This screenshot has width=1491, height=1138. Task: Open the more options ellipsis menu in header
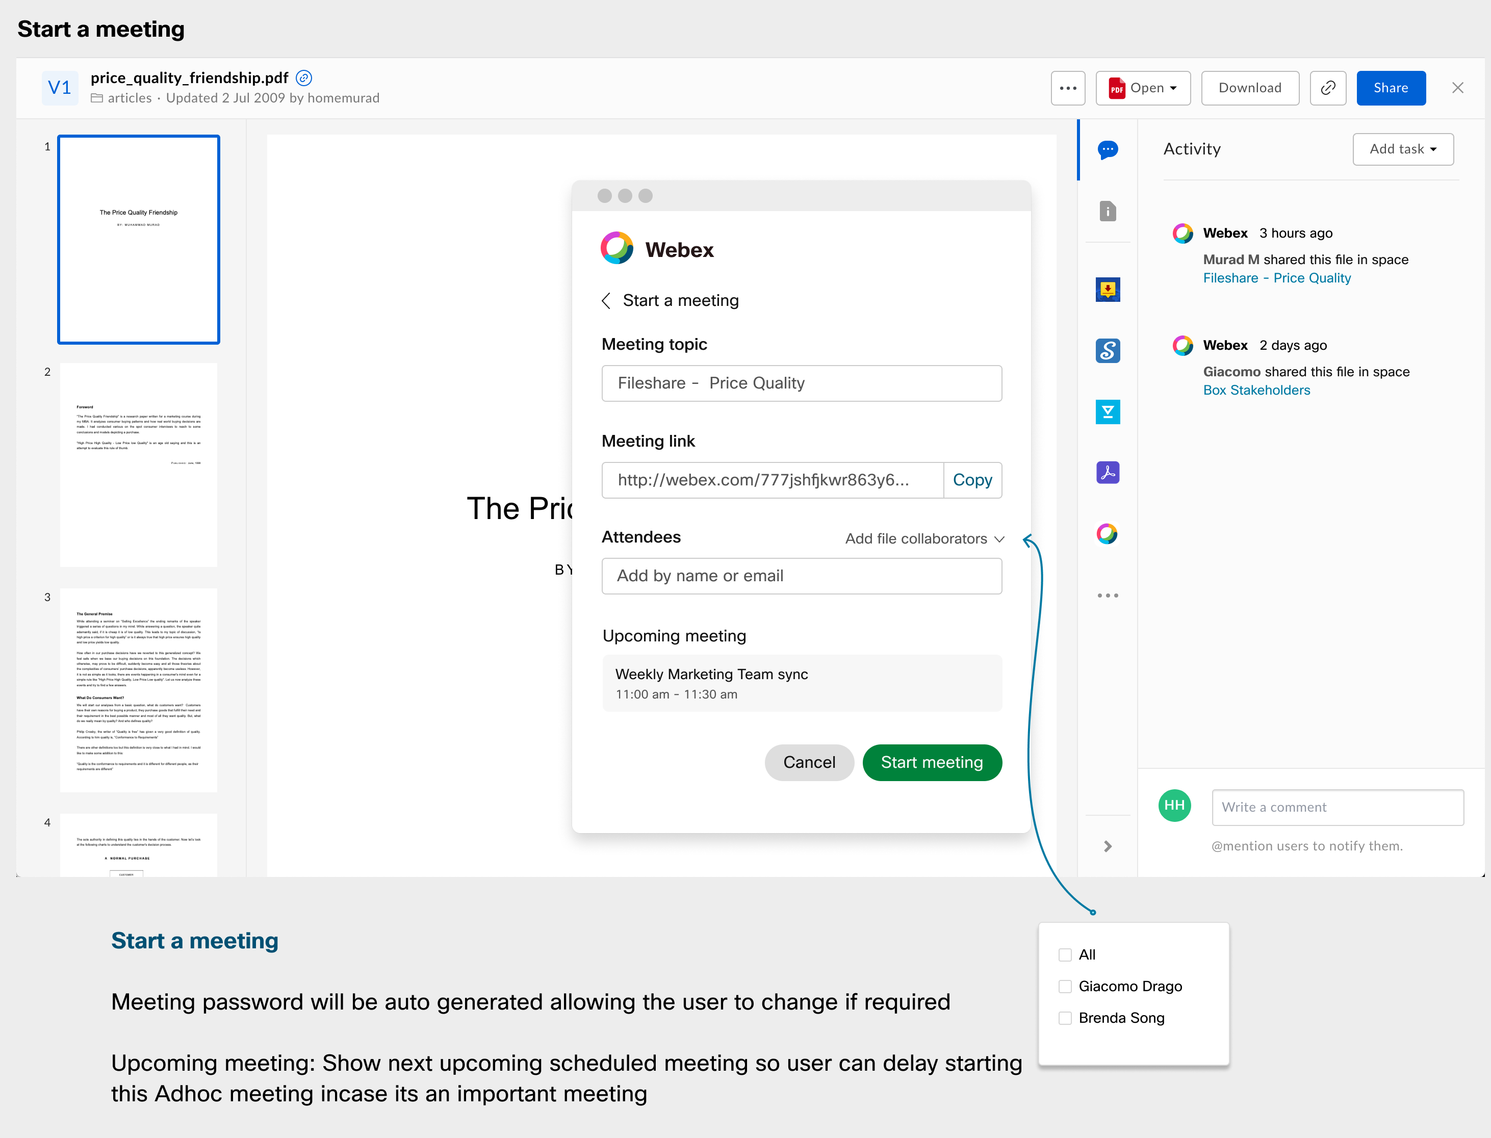[x=1068, y=88]
